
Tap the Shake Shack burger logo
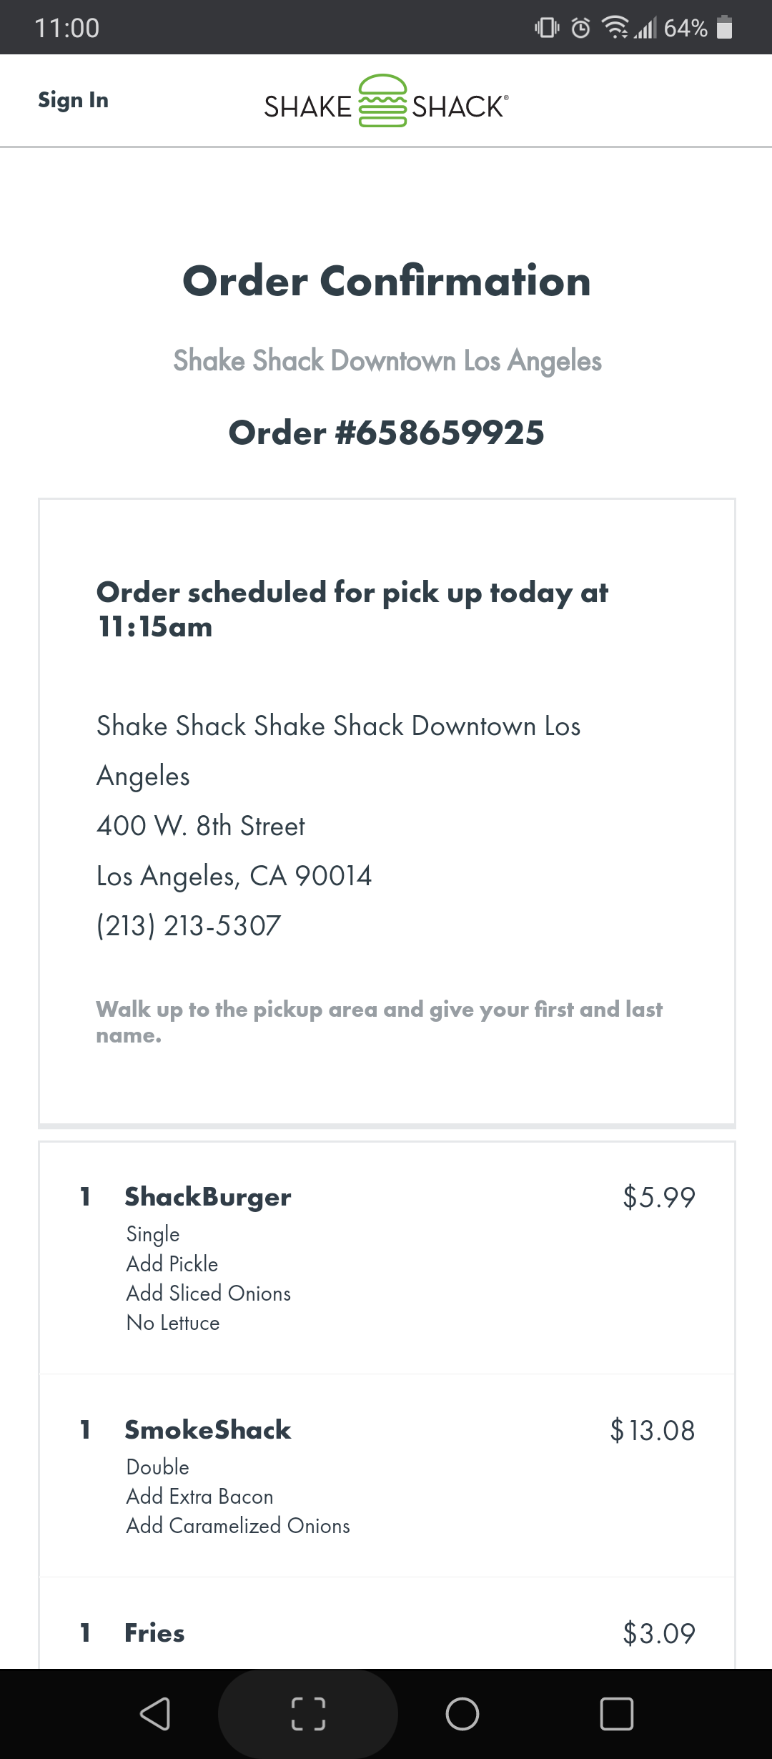point(383,101)
